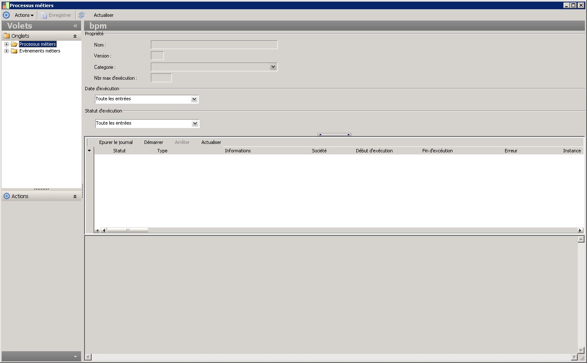
Task: Sort by the Erreur column header
Action: 511,151
